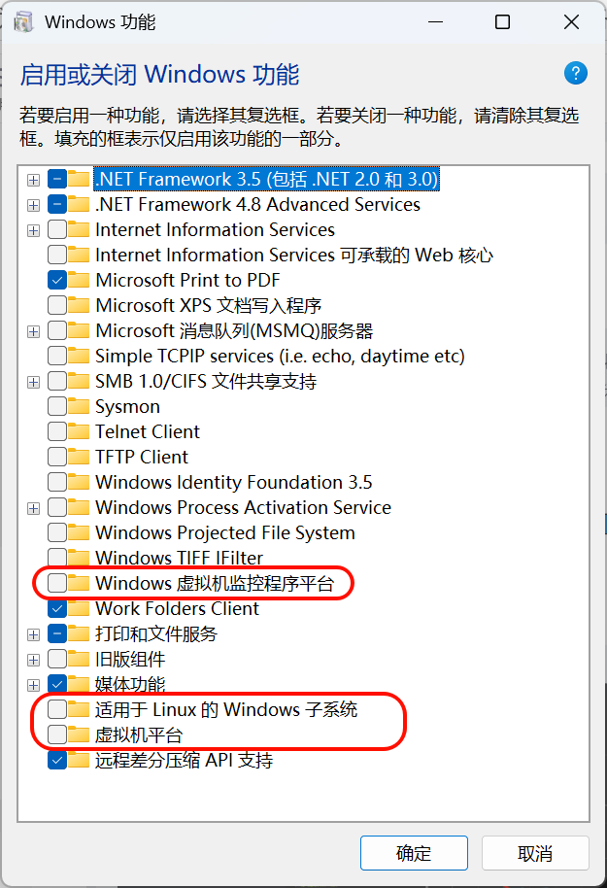This screenshot has height=888, width=607.
Task: Check Windows TIFF IFilter checkbox
Action: pos(57,558)
